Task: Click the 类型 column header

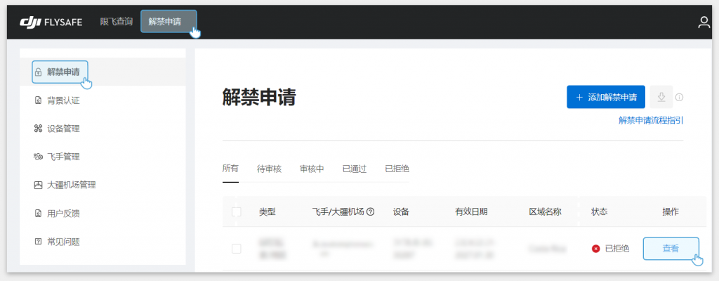Action: tap(268, 211)
